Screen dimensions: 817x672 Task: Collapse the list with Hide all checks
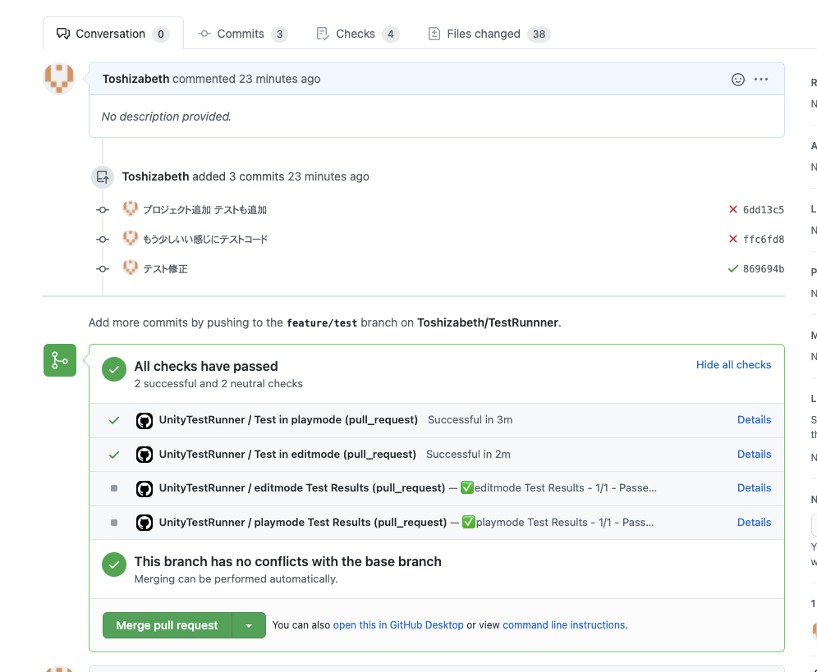click(733, 365)
